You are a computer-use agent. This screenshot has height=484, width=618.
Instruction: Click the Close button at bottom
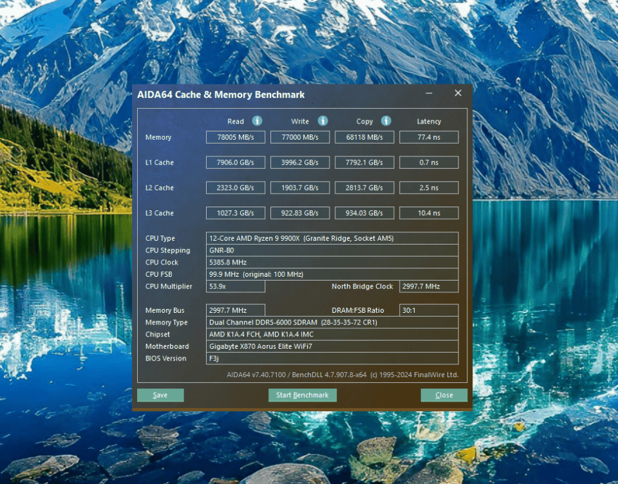[x=444, y=395]
